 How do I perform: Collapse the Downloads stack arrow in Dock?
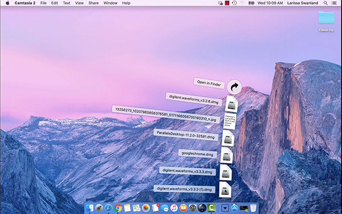coord(225,208)
